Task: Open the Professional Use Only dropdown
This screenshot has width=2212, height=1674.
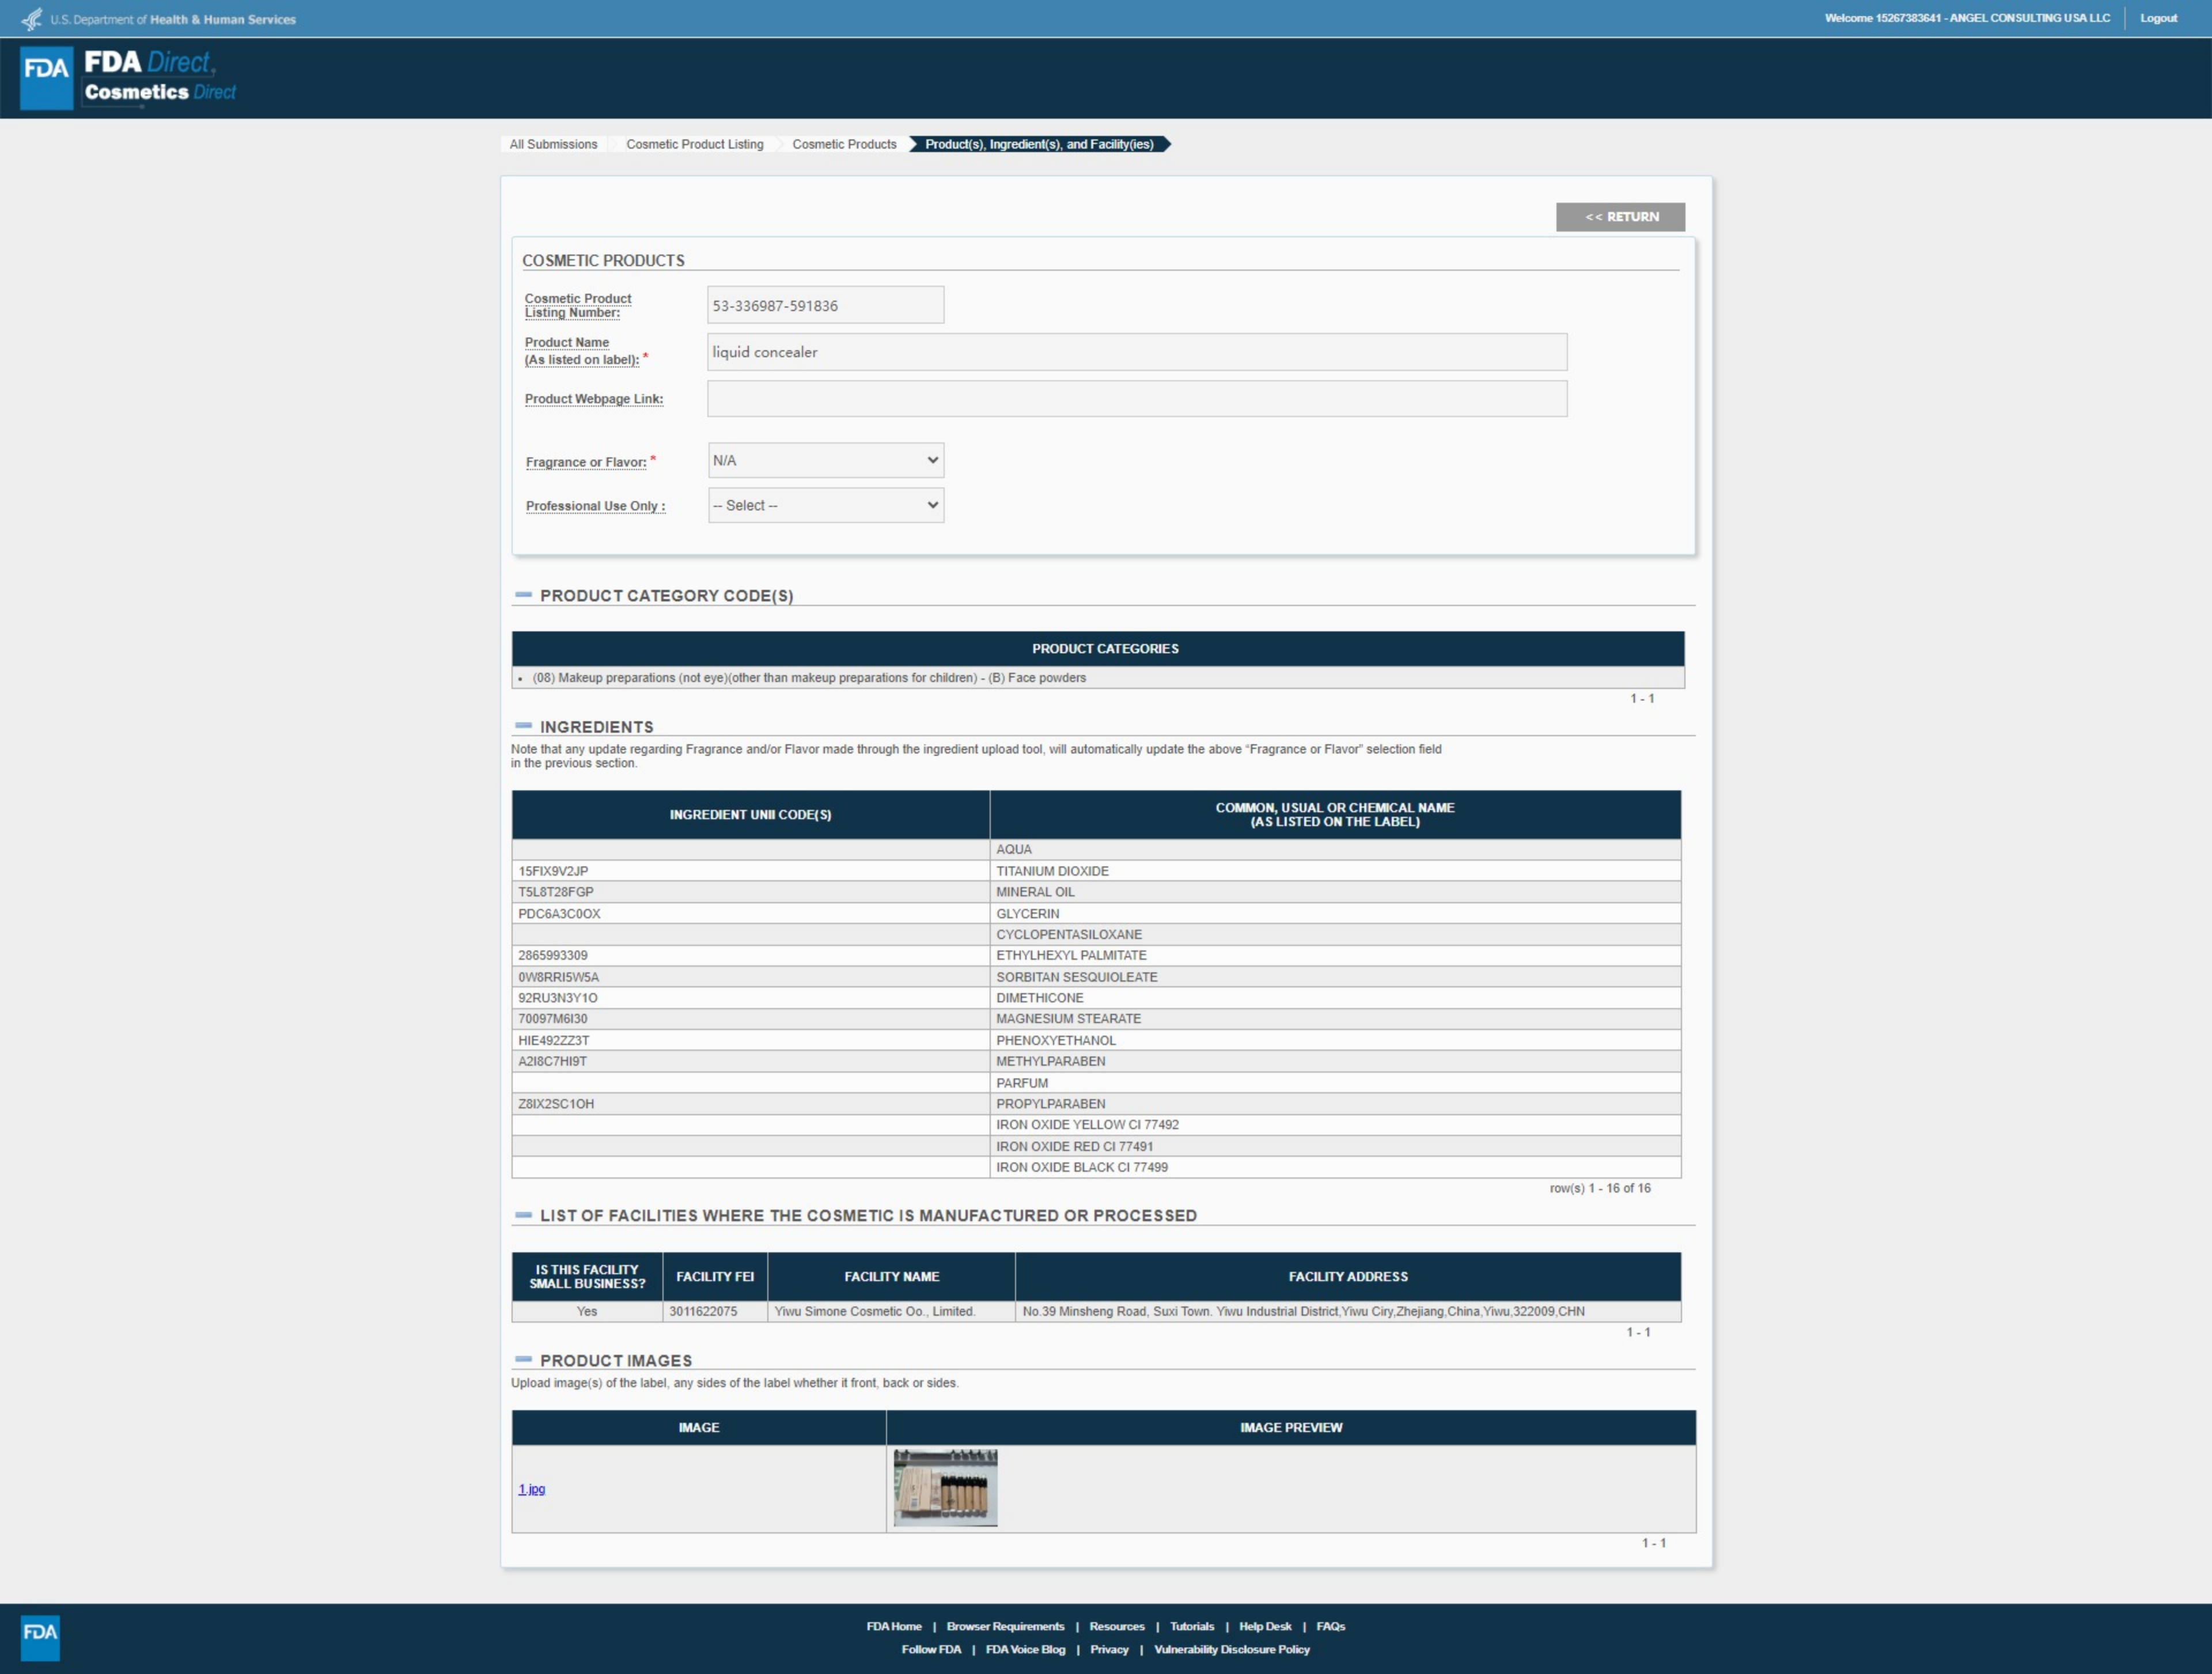Action: (825, 505)
